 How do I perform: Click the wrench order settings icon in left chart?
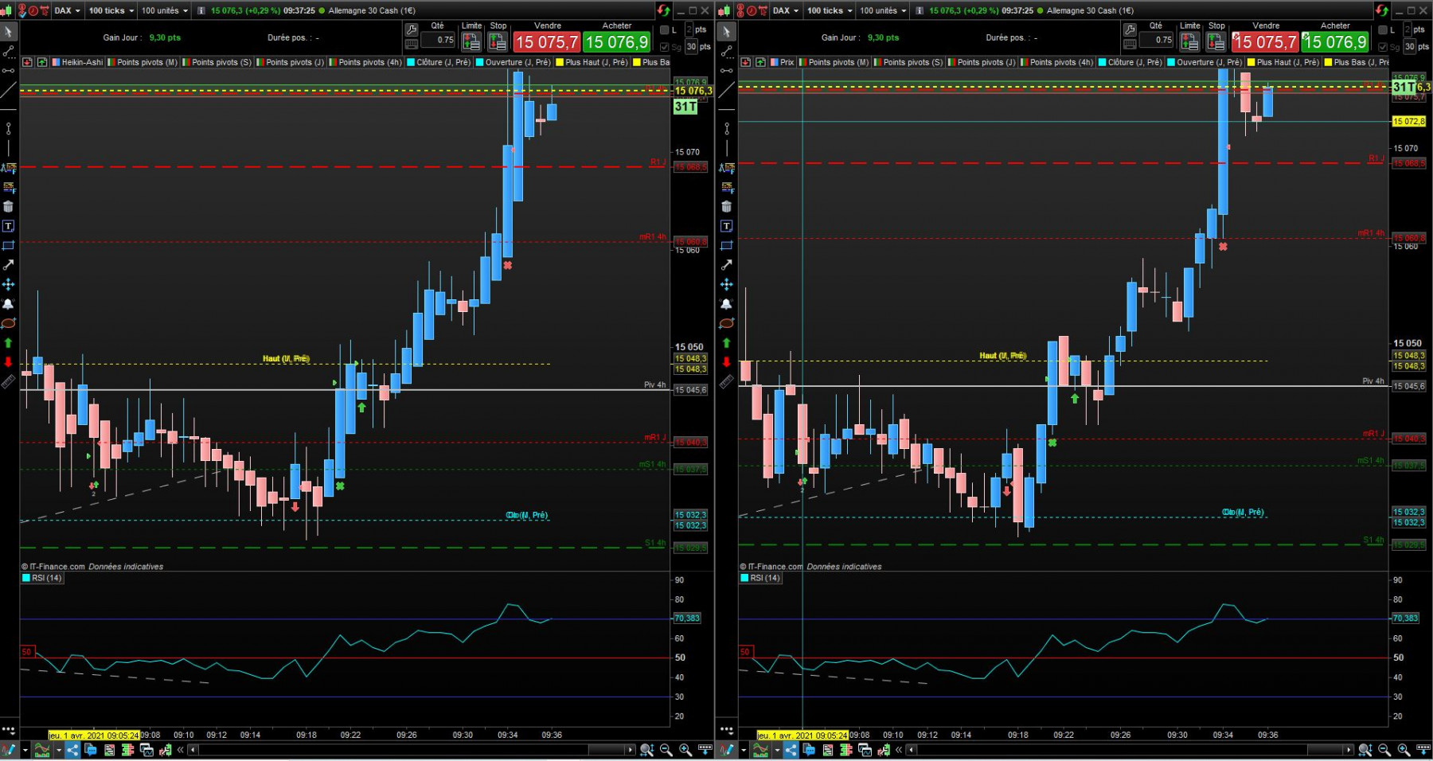pos(412,30)
